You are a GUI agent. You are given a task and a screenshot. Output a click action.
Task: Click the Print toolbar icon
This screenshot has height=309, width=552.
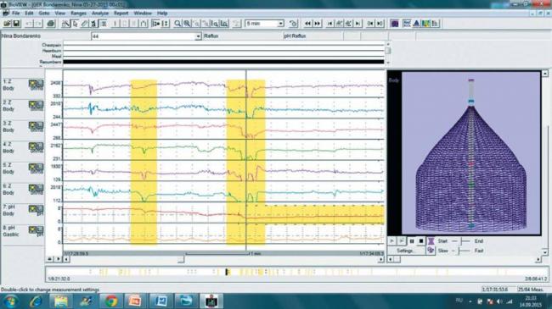click(51, 24)
